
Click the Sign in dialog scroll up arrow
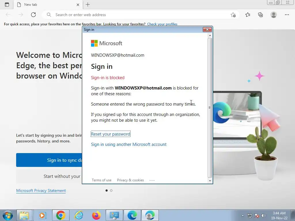pyautogui.click(x=210, y=35)
